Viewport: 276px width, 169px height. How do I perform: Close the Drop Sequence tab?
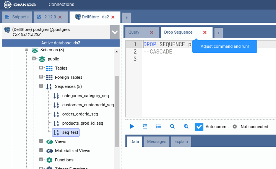(x=205, y=32)
